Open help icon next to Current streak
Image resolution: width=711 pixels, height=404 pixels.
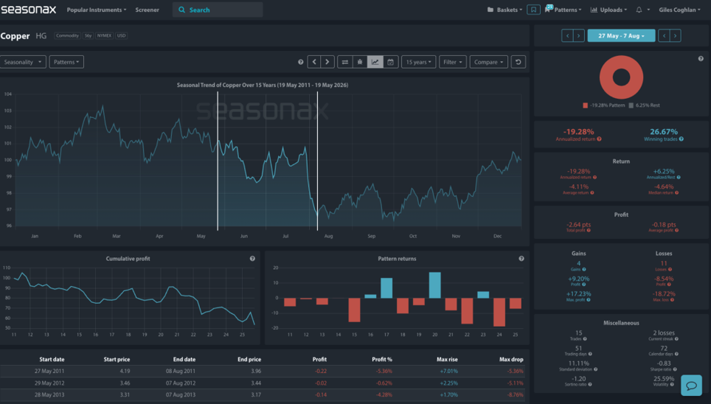676,338
